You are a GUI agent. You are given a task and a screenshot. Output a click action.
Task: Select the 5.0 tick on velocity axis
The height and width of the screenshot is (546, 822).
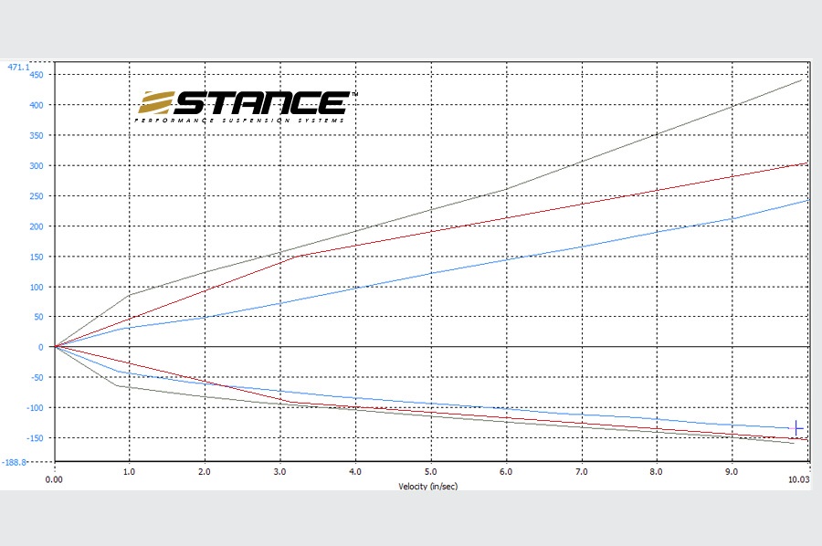429,473
